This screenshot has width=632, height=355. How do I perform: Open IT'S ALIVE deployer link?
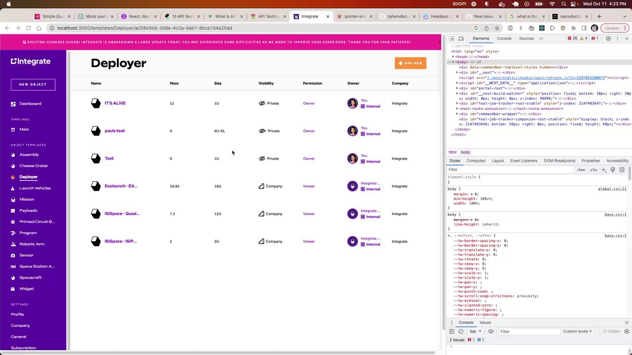click(x=115, y=103)
